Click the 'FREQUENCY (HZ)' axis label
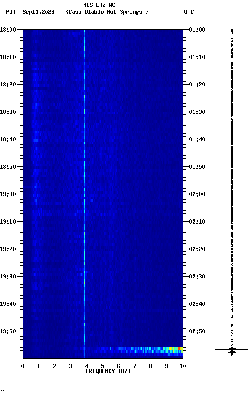The width and height of the screenshot is (252, 395). (x=108, y=371)
